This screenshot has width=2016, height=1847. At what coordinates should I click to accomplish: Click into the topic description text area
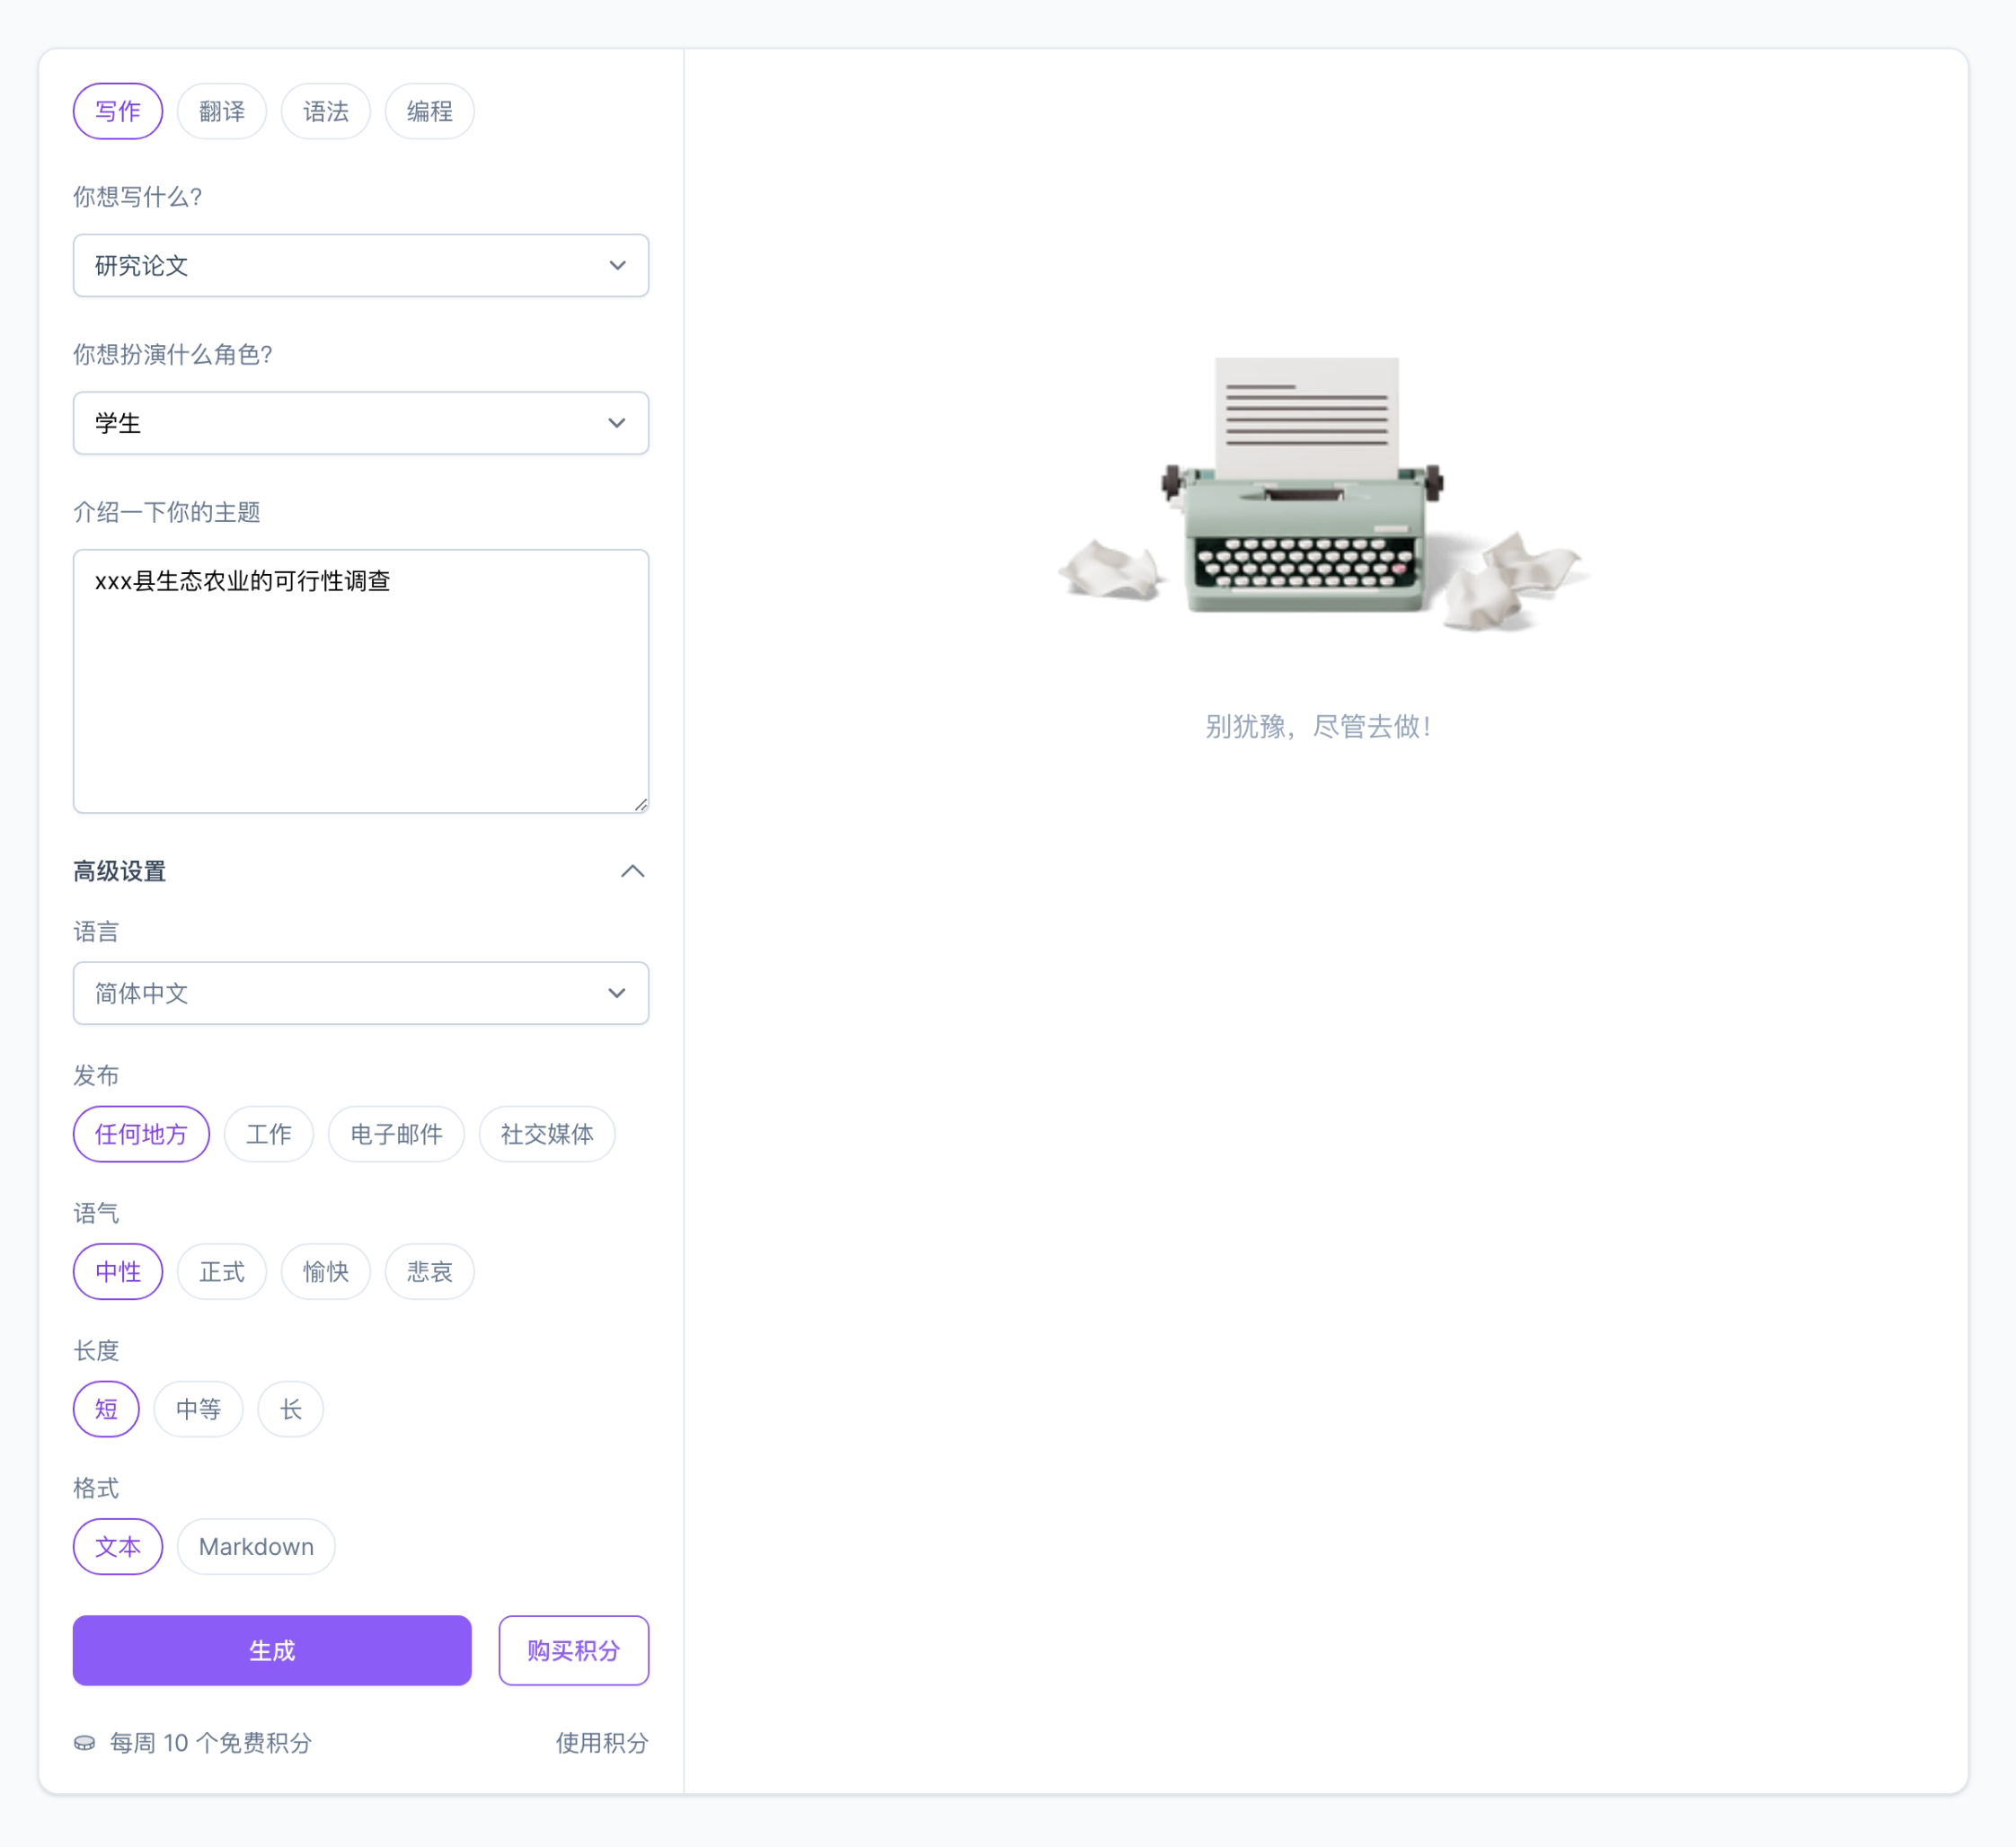(x=360, y=690)
